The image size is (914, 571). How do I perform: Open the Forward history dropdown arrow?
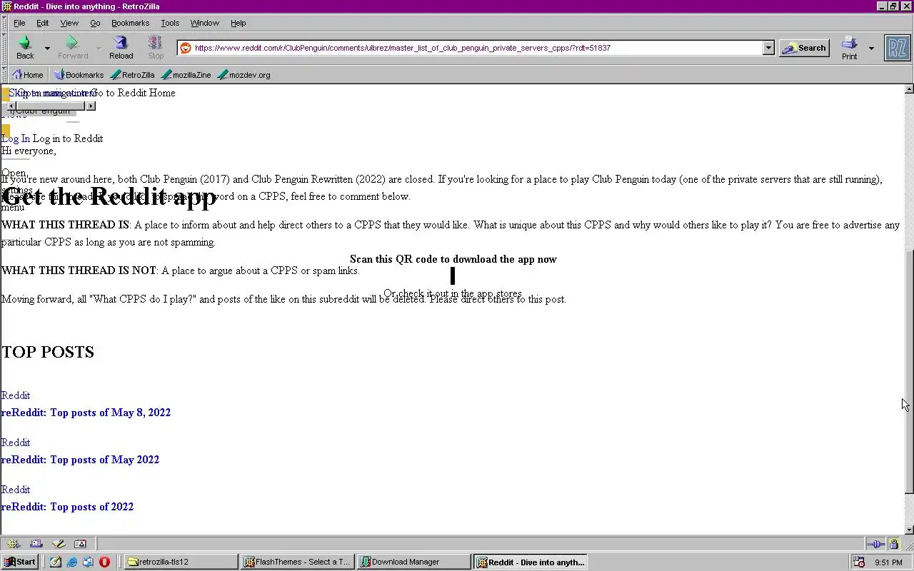99,49
